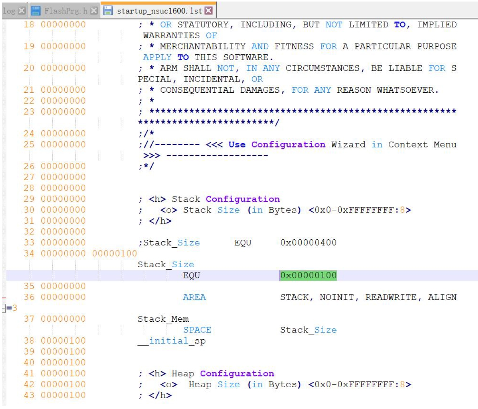Click the __initial_sp label
Screen dimensions: 478x409
pyautogui.click(x=172, y=341)
